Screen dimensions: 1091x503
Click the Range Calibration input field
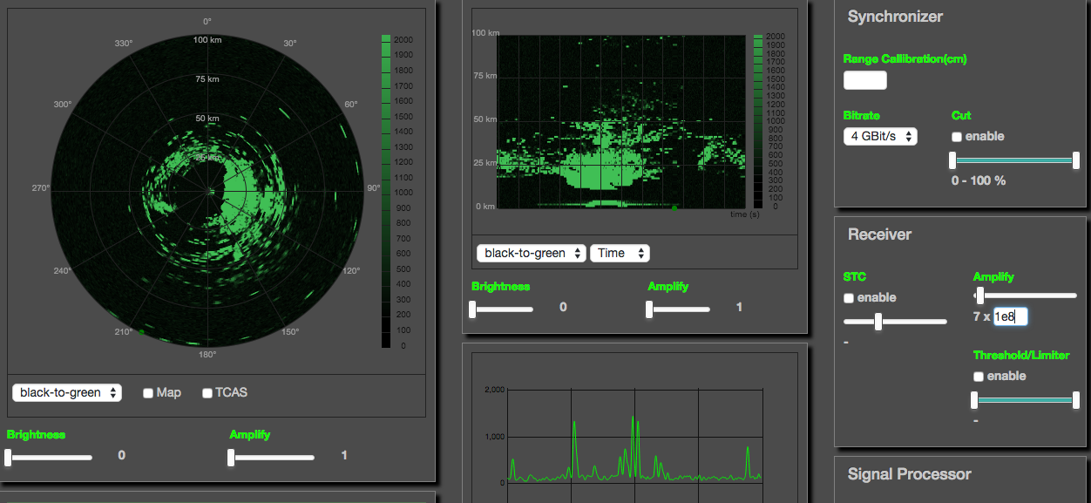[x=864, y=80]
